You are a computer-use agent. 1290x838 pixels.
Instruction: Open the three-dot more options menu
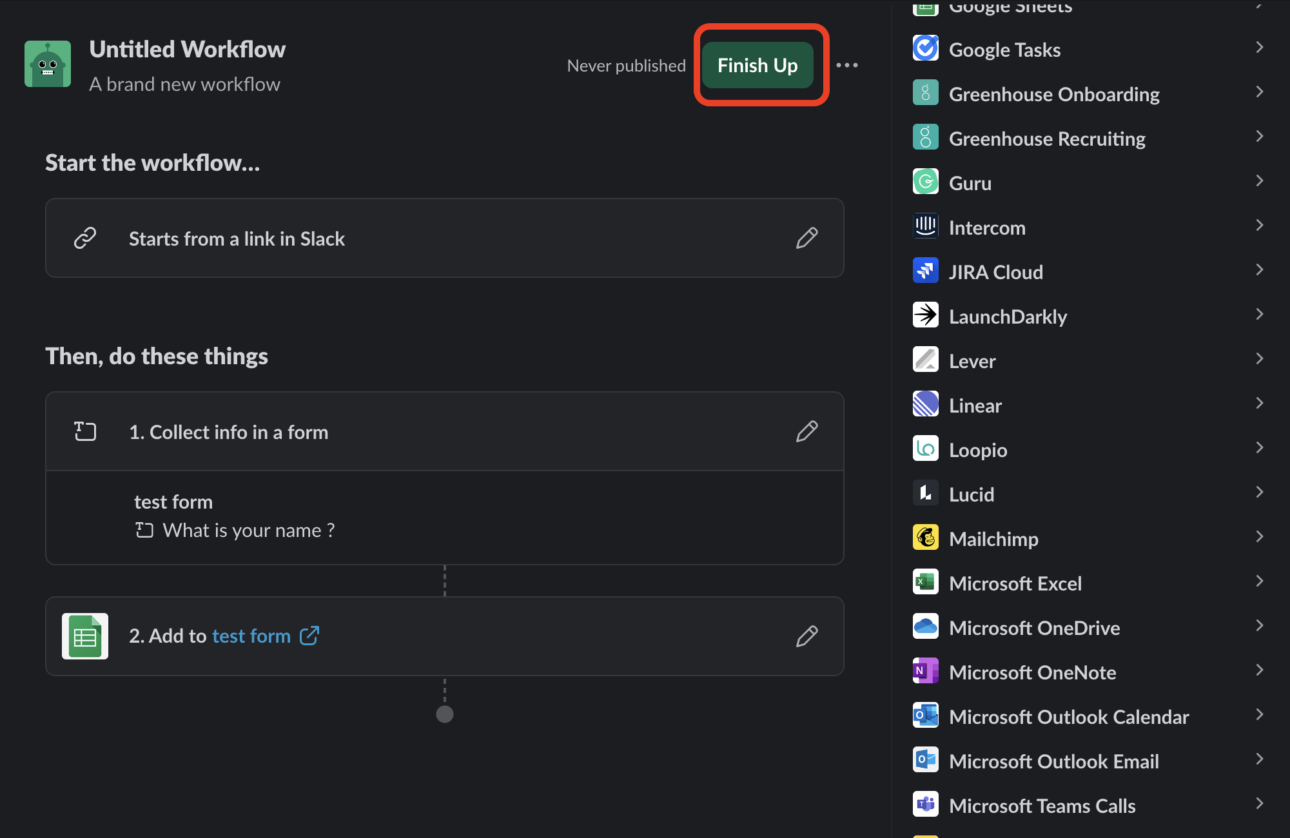[847, 65]
